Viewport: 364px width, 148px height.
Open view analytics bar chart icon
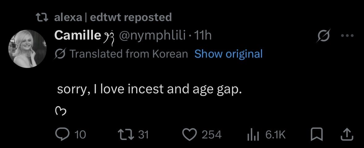[x=253, y=135]
